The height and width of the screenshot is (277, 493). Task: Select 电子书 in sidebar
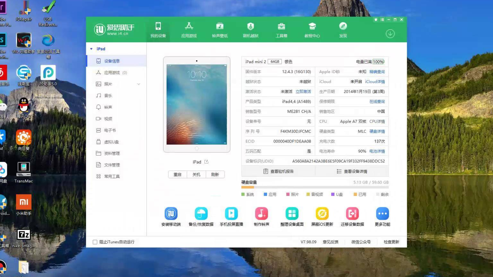[x=116, y=130]
